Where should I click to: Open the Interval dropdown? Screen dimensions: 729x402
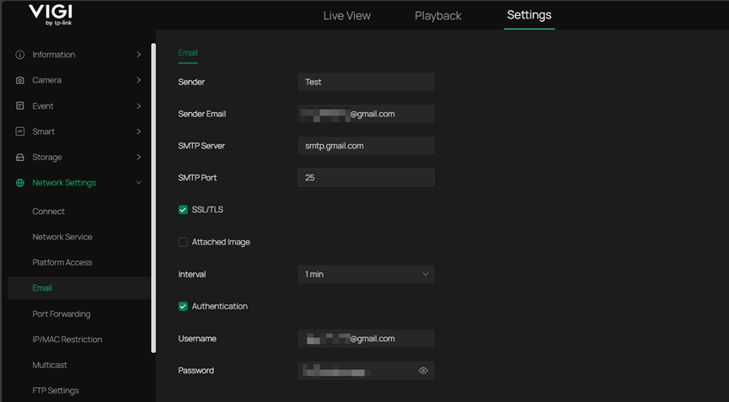[366, 274]
